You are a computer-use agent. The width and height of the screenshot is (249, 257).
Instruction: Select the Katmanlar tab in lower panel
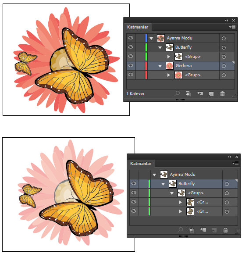coord(141,164)
